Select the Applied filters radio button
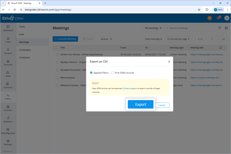 [x=91, y=73]
